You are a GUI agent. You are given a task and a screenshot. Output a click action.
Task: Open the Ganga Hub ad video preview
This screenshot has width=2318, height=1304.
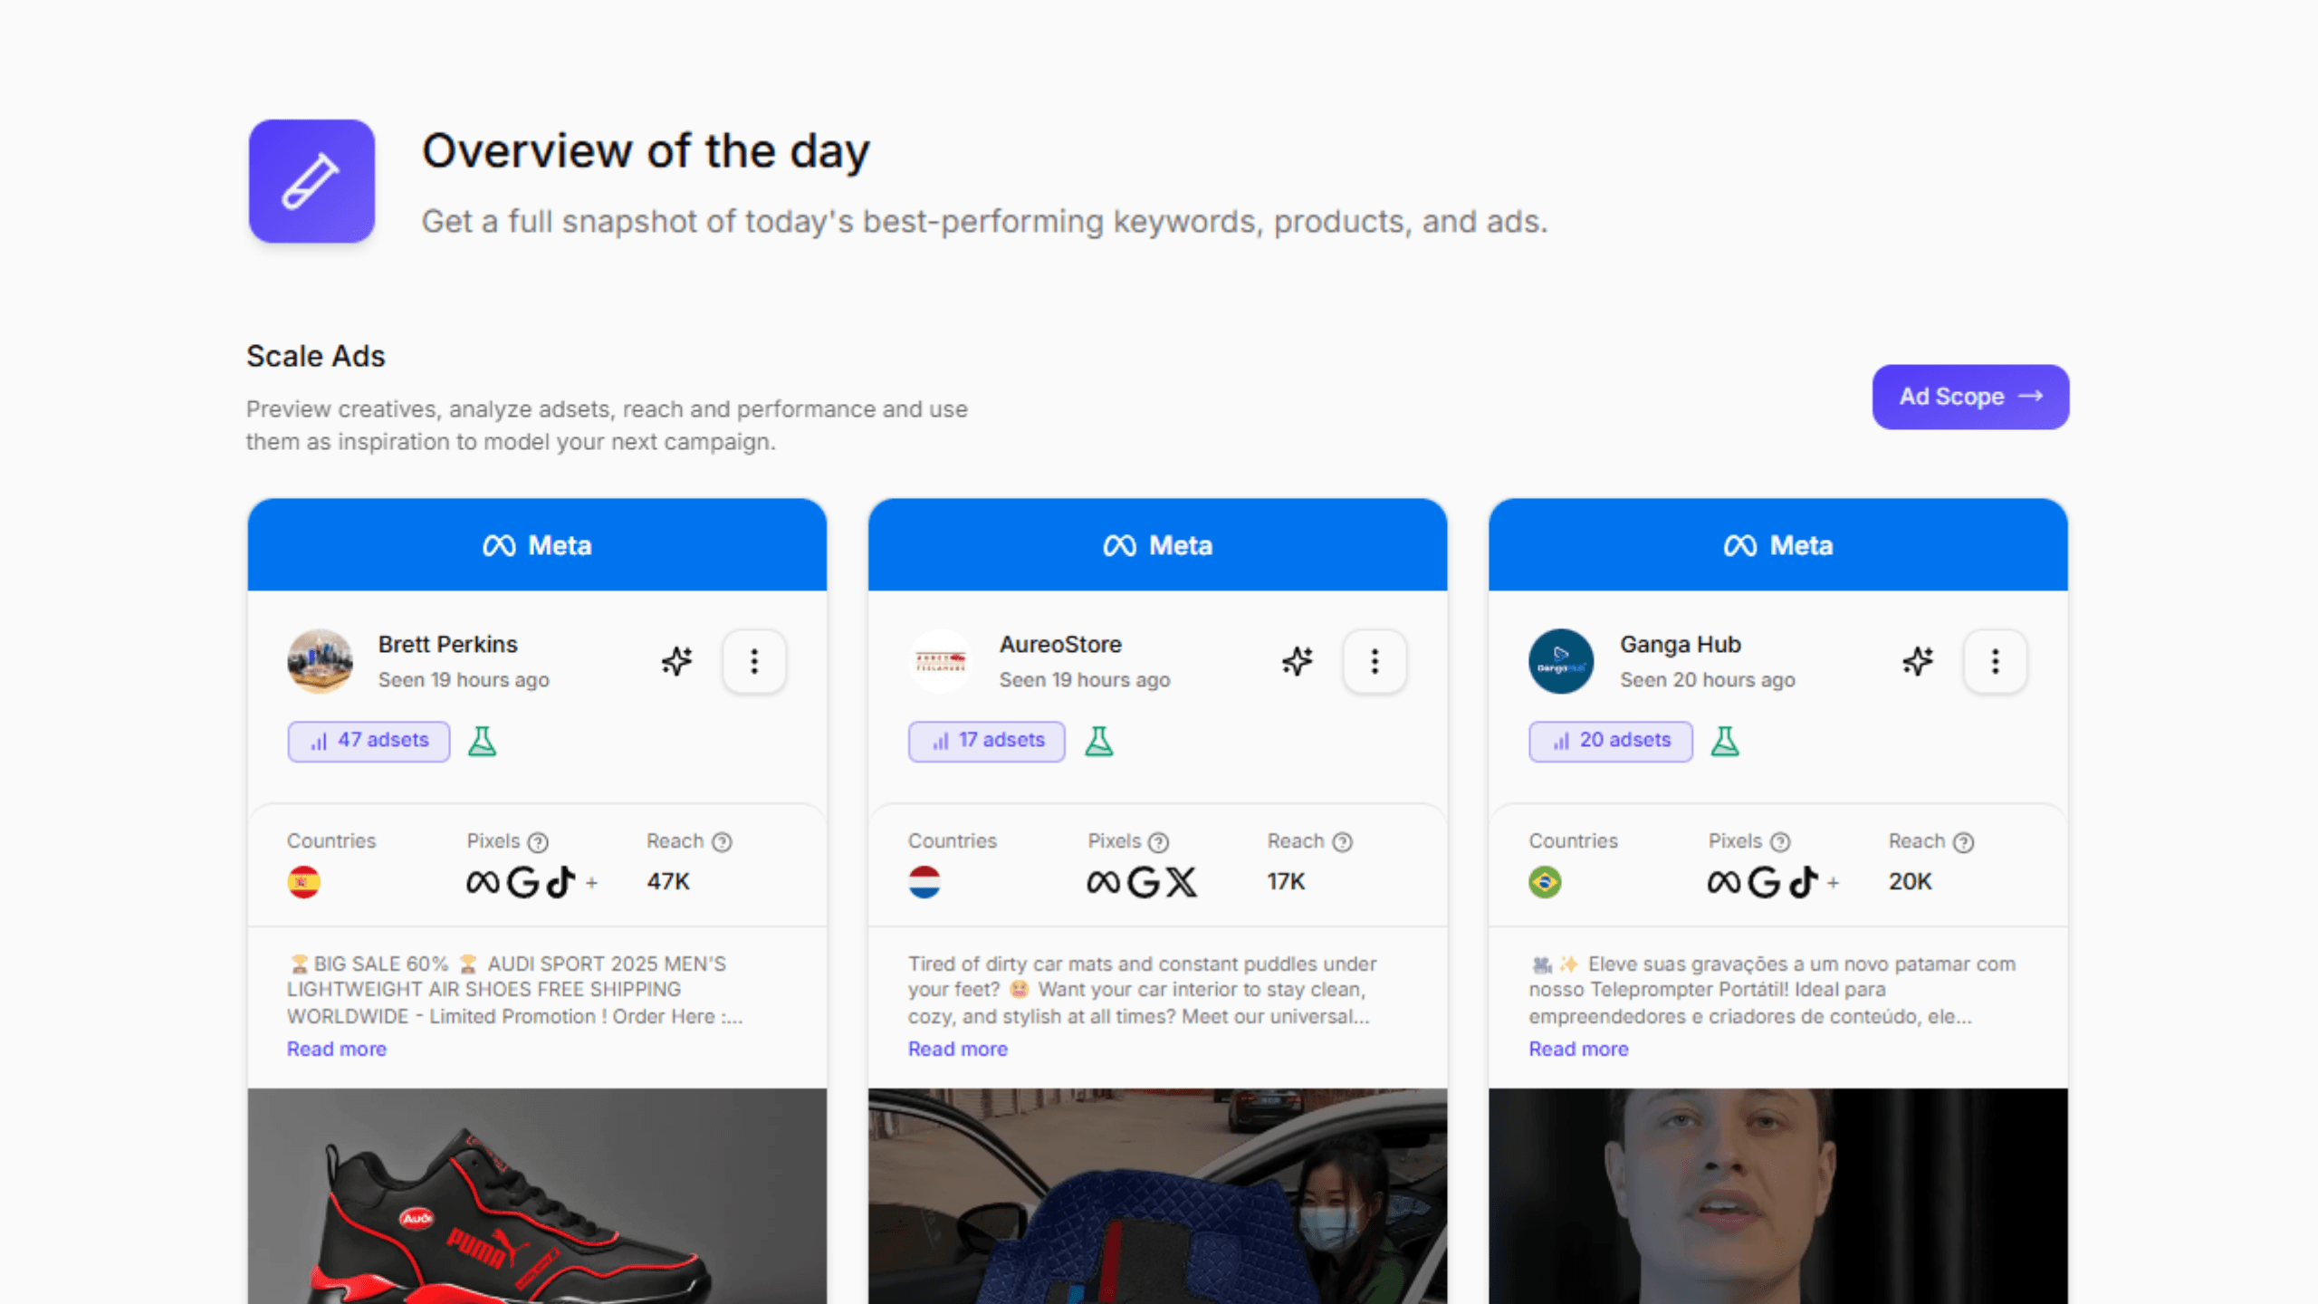[1778, 1195]
